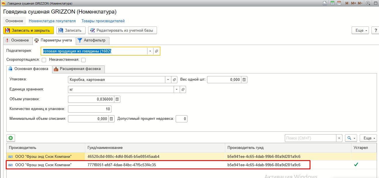The height and width of the screenshot is (178, 379).
Task: Click second row's Производитель гуид b5e941ee cell
Action: pos(288,165)
